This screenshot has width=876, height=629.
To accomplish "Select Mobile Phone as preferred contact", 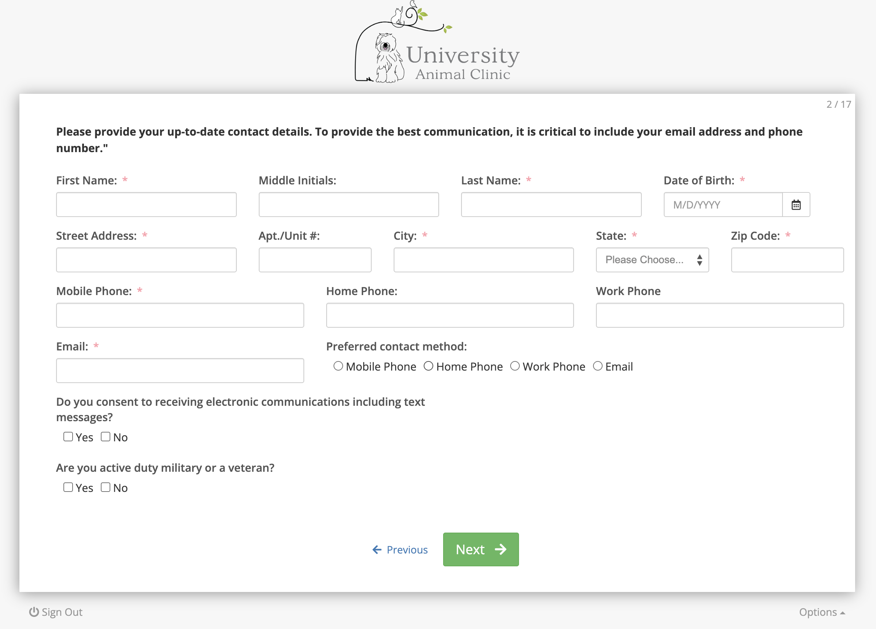I will tap(338, 366).
